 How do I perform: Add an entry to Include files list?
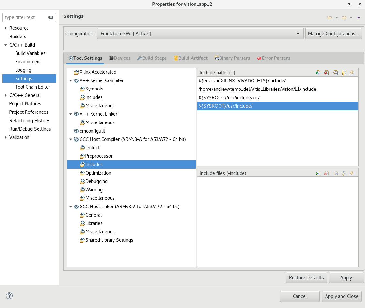(x=318, y=173)
